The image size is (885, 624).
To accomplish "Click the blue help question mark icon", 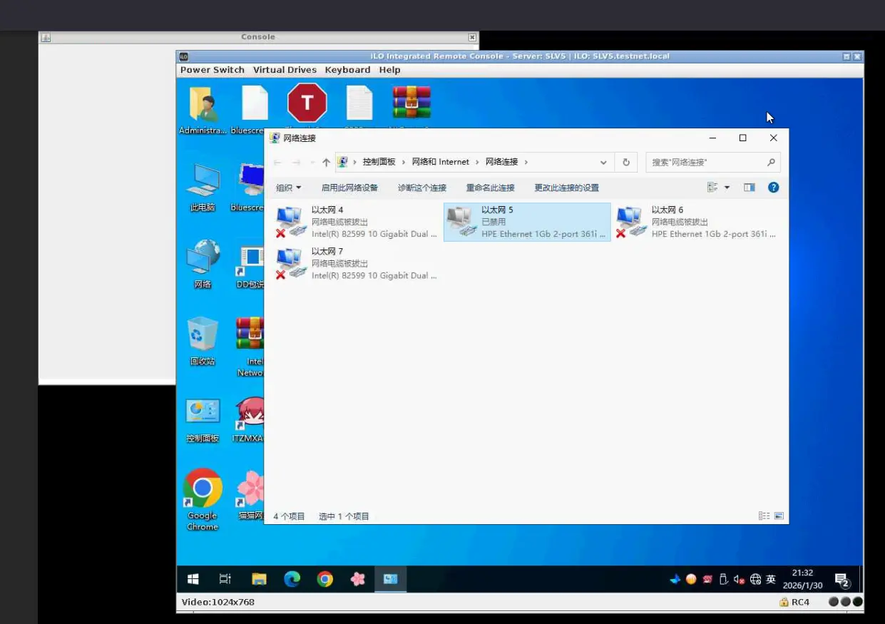I will [773, 188].
